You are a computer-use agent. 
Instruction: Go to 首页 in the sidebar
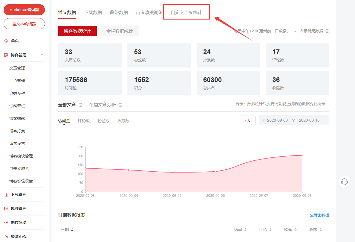pyautogui.click(x=15, y=41)
